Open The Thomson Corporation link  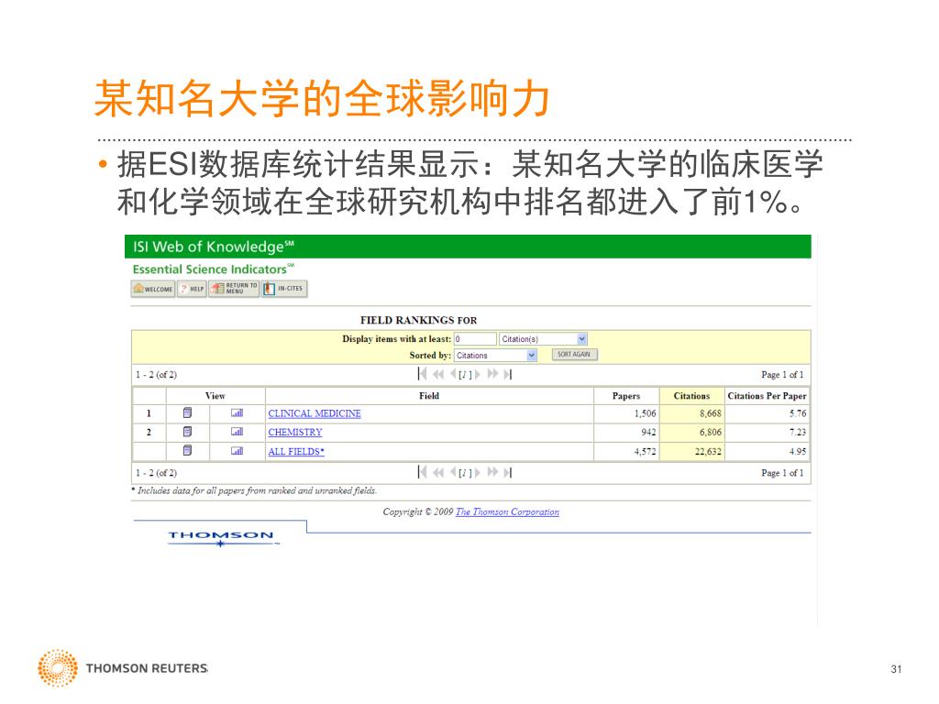pos(507,511)
